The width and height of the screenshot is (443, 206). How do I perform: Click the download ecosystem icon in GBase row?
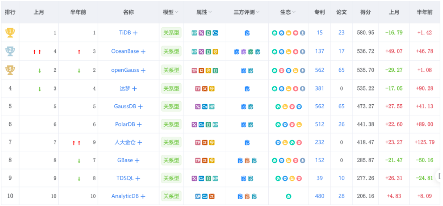click(303, 160)
